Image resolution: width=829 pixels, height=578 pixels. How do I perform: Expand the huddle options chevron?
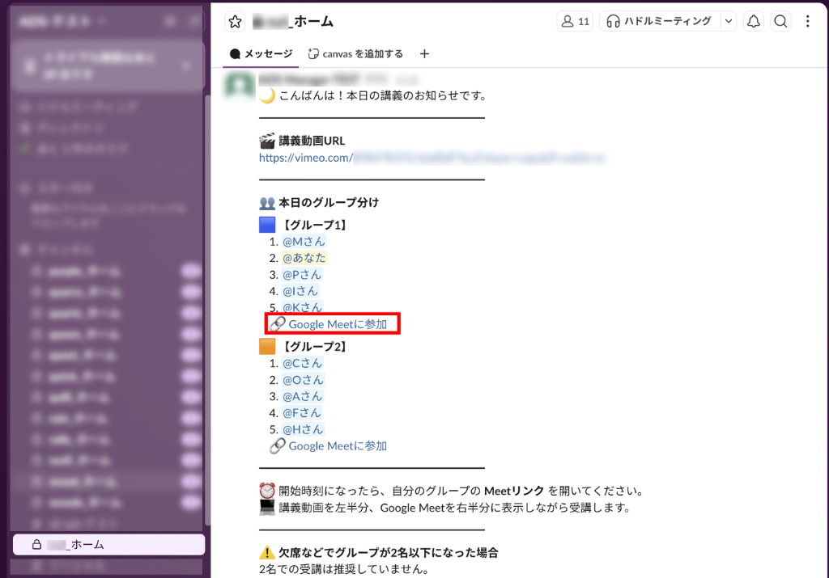tap(728, 21)
